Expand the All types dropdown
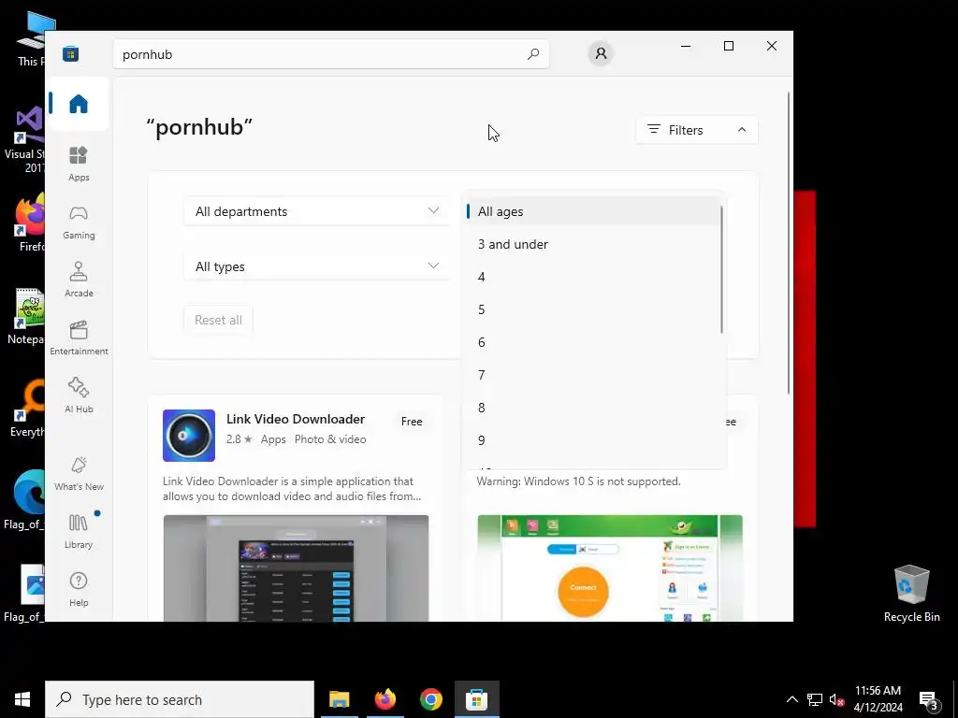The image size is (958, 718). pyautogui.click(x=317, y=266)
